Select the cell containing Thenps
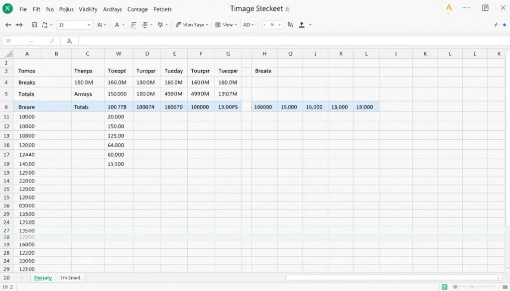 (x=88, y=71)
